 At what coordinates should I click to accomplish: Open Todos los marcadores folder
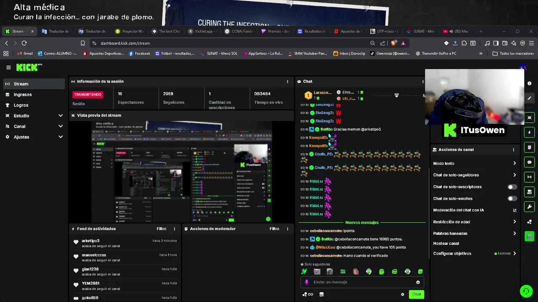(513, 53)
